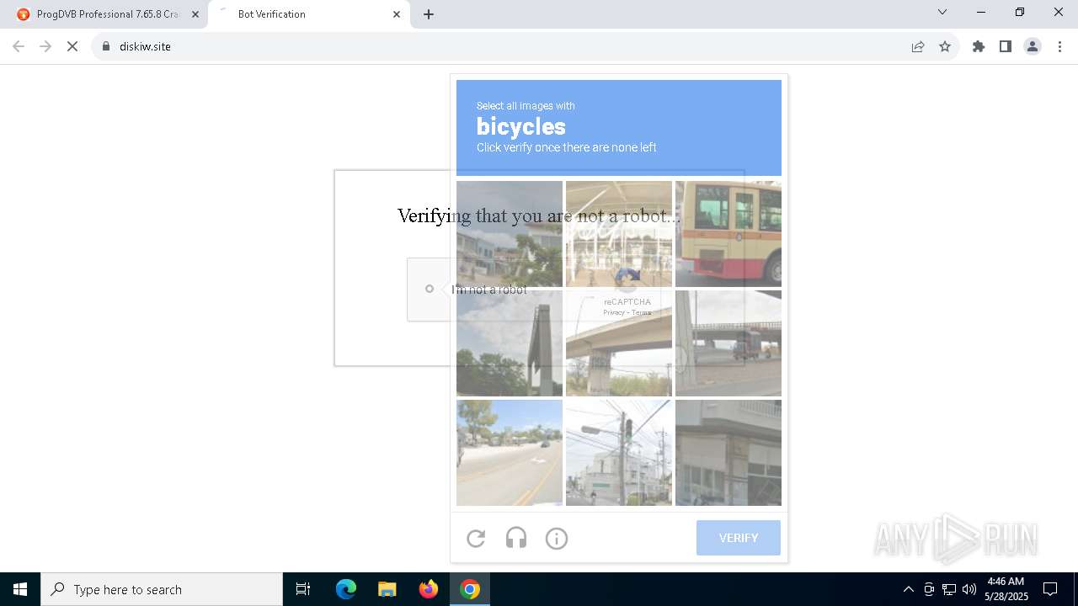
Task: Open Task View on taskbar
Action: coord(303,589)
